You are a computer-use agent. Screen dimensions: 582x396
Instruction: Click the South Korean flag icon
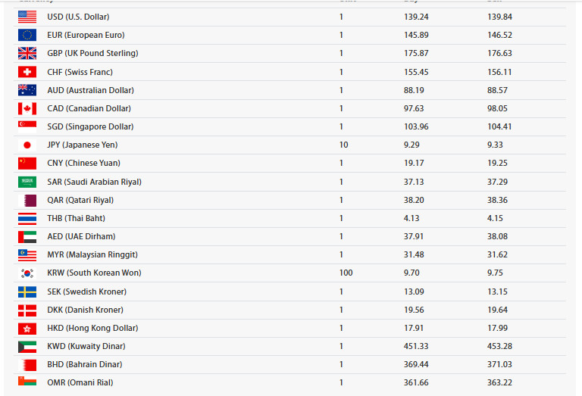27,273
